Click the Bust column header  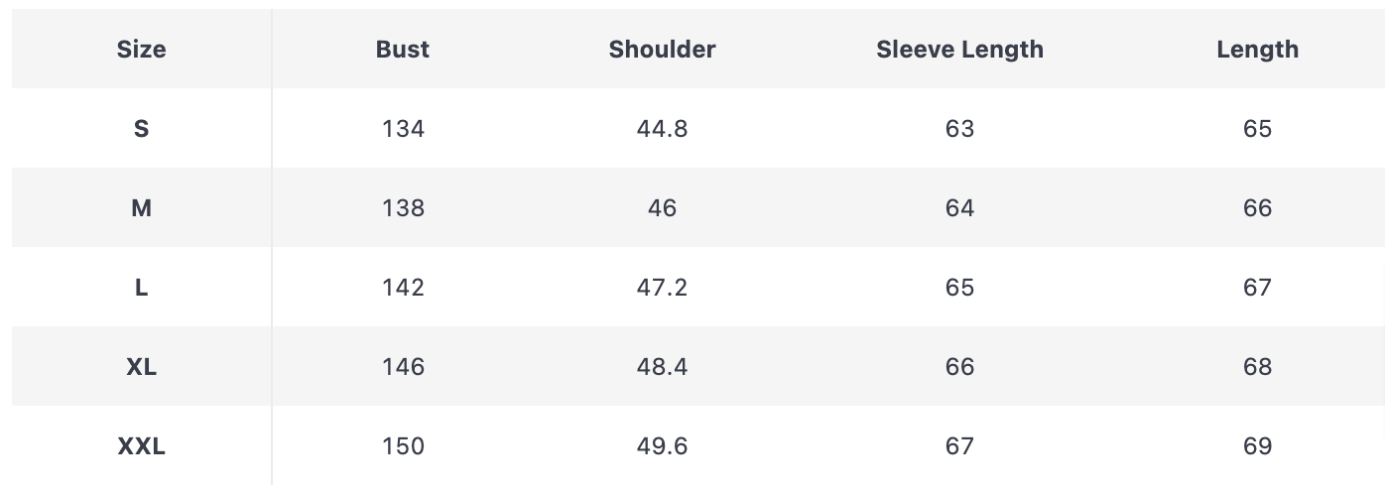coord(403,50)
